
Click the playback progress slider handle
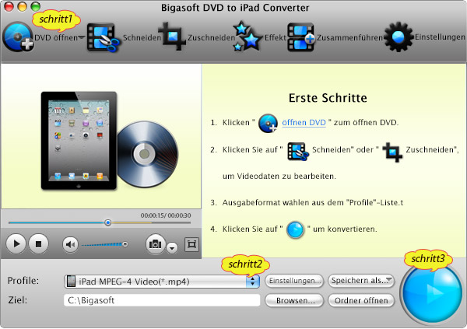click(x=108, y=222)
